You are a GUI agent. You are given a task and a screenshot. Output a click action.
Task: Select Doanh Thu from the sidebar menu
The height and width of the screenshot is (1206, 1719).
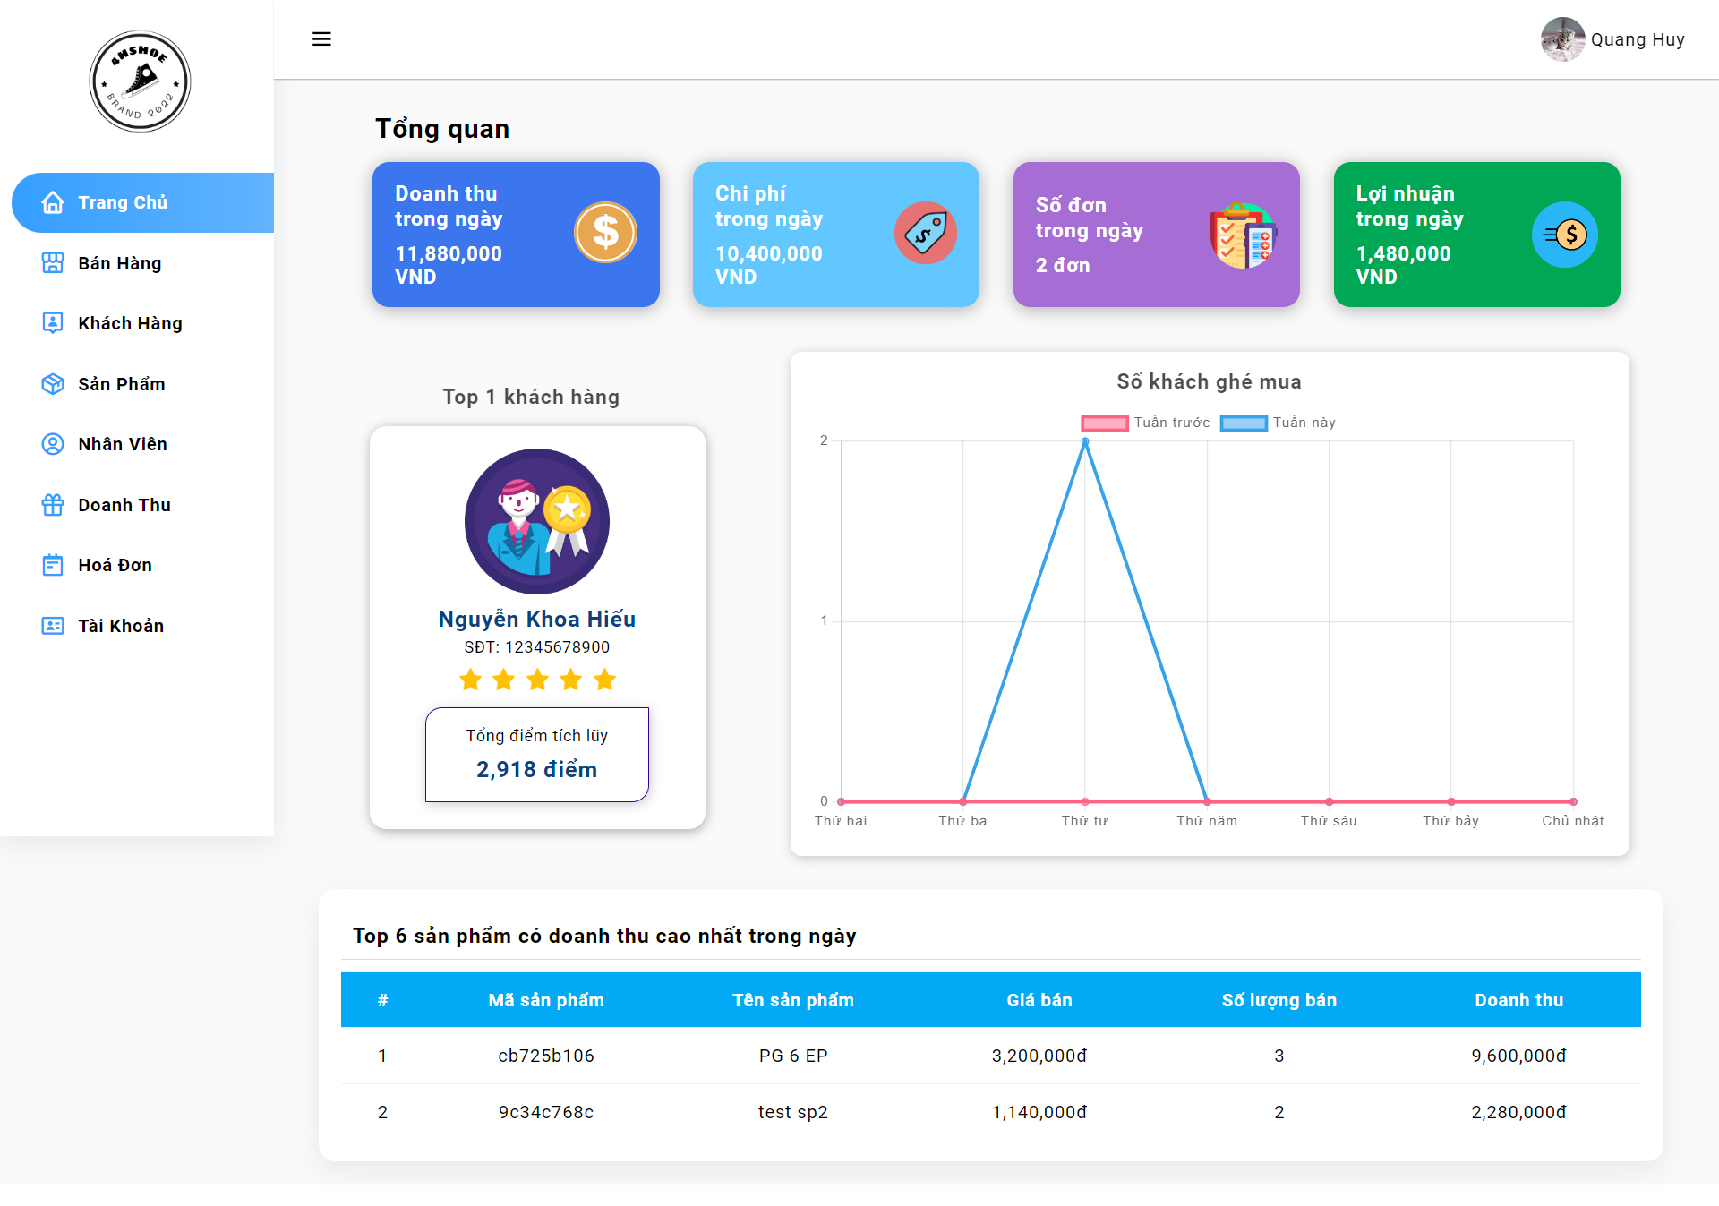(x=124, y=504)
